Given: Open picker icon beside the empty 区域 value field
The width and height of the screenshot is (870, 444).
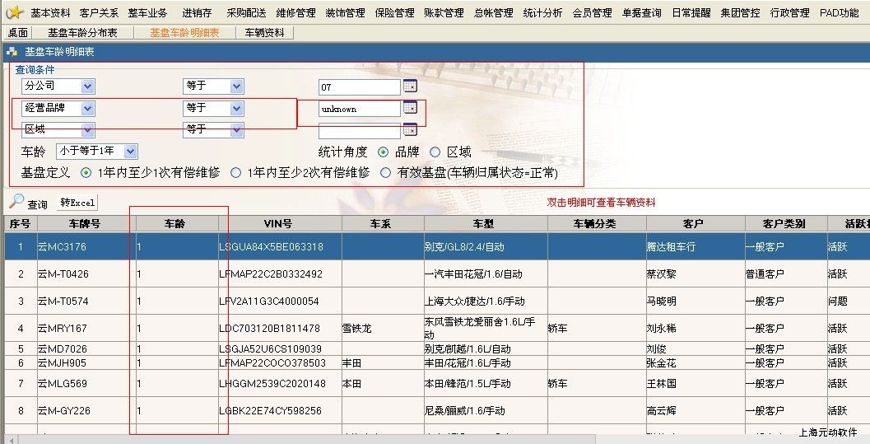Looking at the screenshot, I should 410,130.
